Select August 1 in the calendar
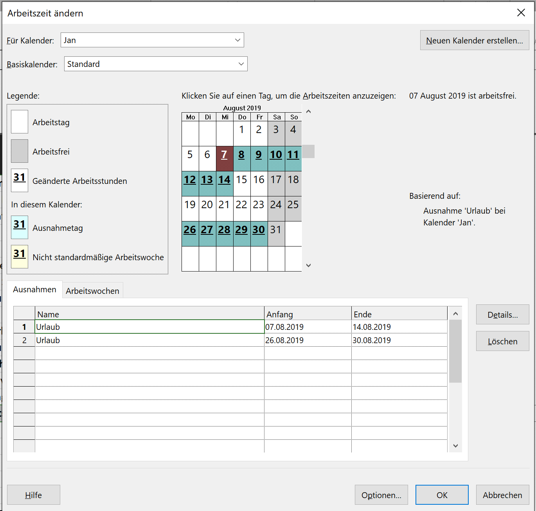This screenshot has height=511, width=536. tap(242, 133)
